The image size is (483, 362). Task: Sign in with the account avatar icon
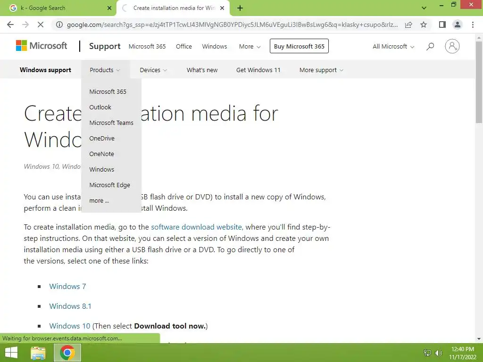point(452,46)
